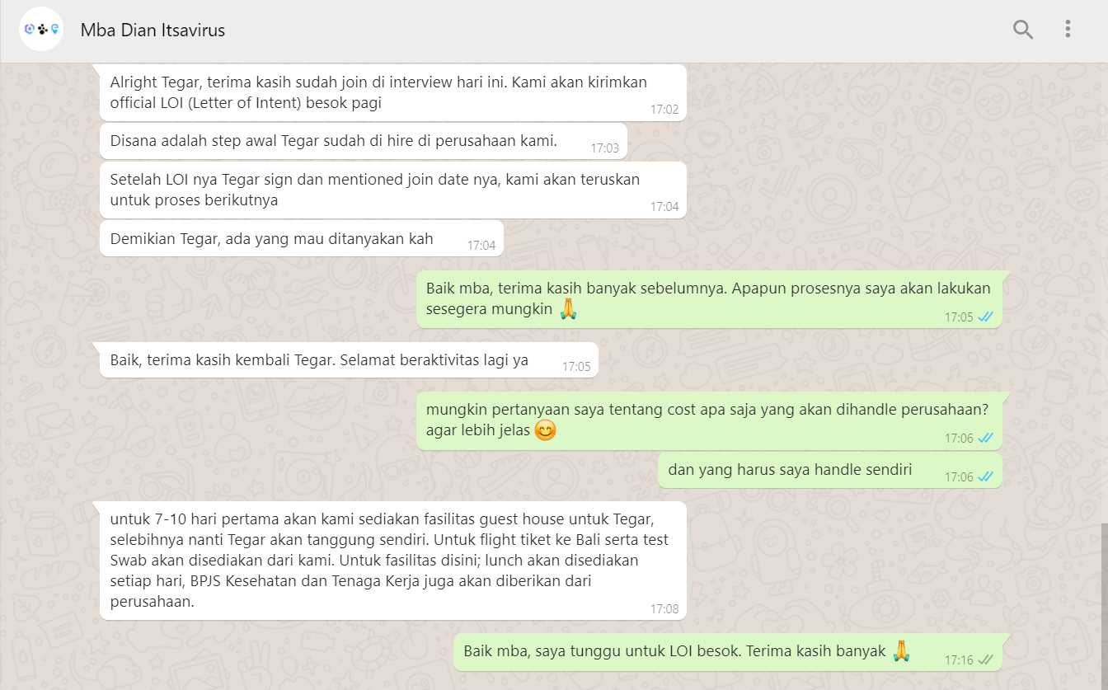Click praying hands emoji in the LOI besok message

click(901, 650)
